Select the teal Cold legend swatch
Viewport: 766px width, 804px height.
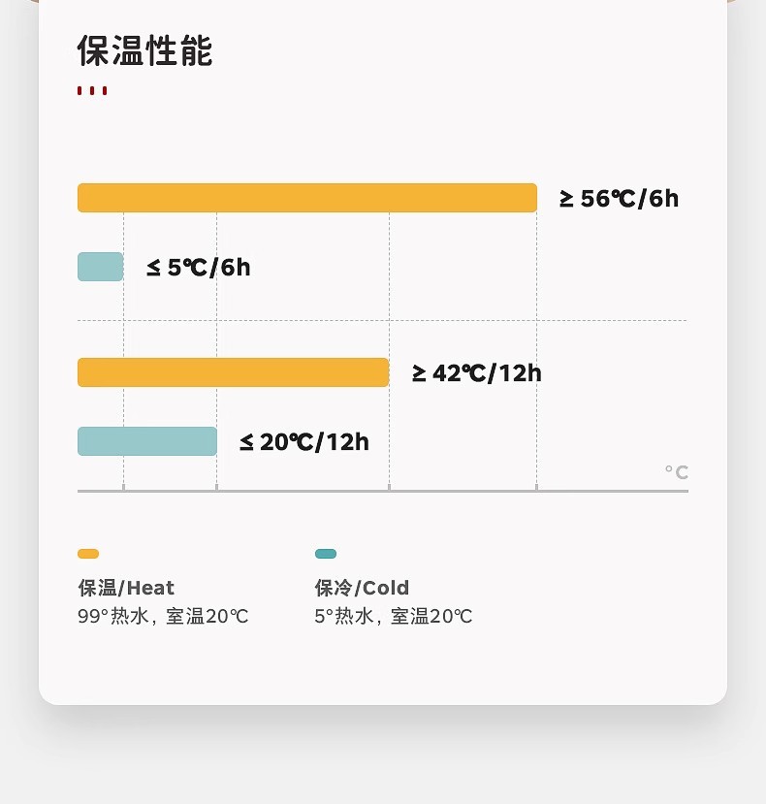point(326,554)
